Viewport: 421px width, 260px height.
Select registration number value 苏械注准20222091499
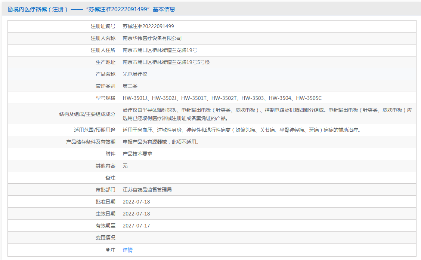click(148, 26)
